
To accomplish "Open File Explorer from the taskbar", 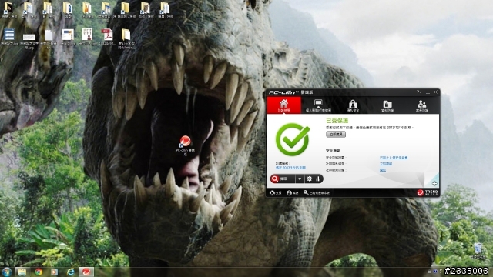I will pos(22,272).
